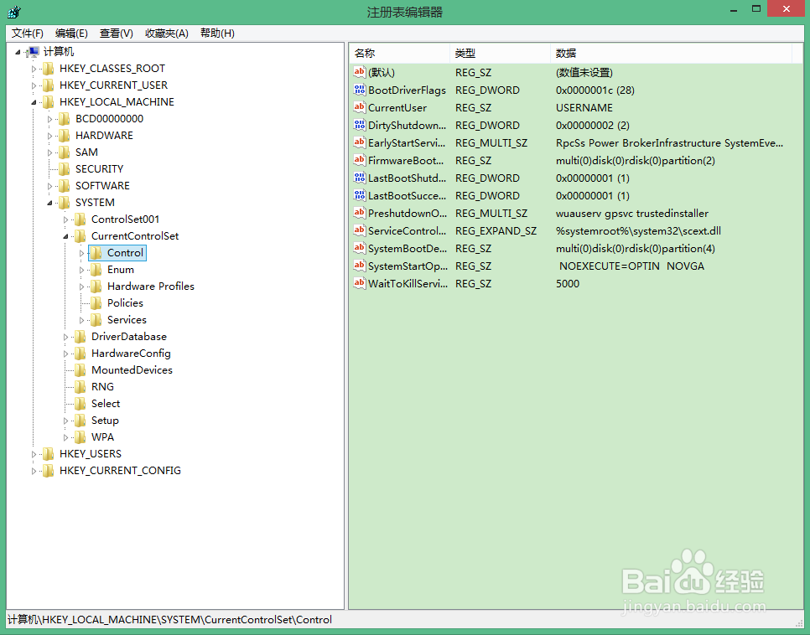Click the HKEY_CURRENT_USER folder icon

pos(48,85)
